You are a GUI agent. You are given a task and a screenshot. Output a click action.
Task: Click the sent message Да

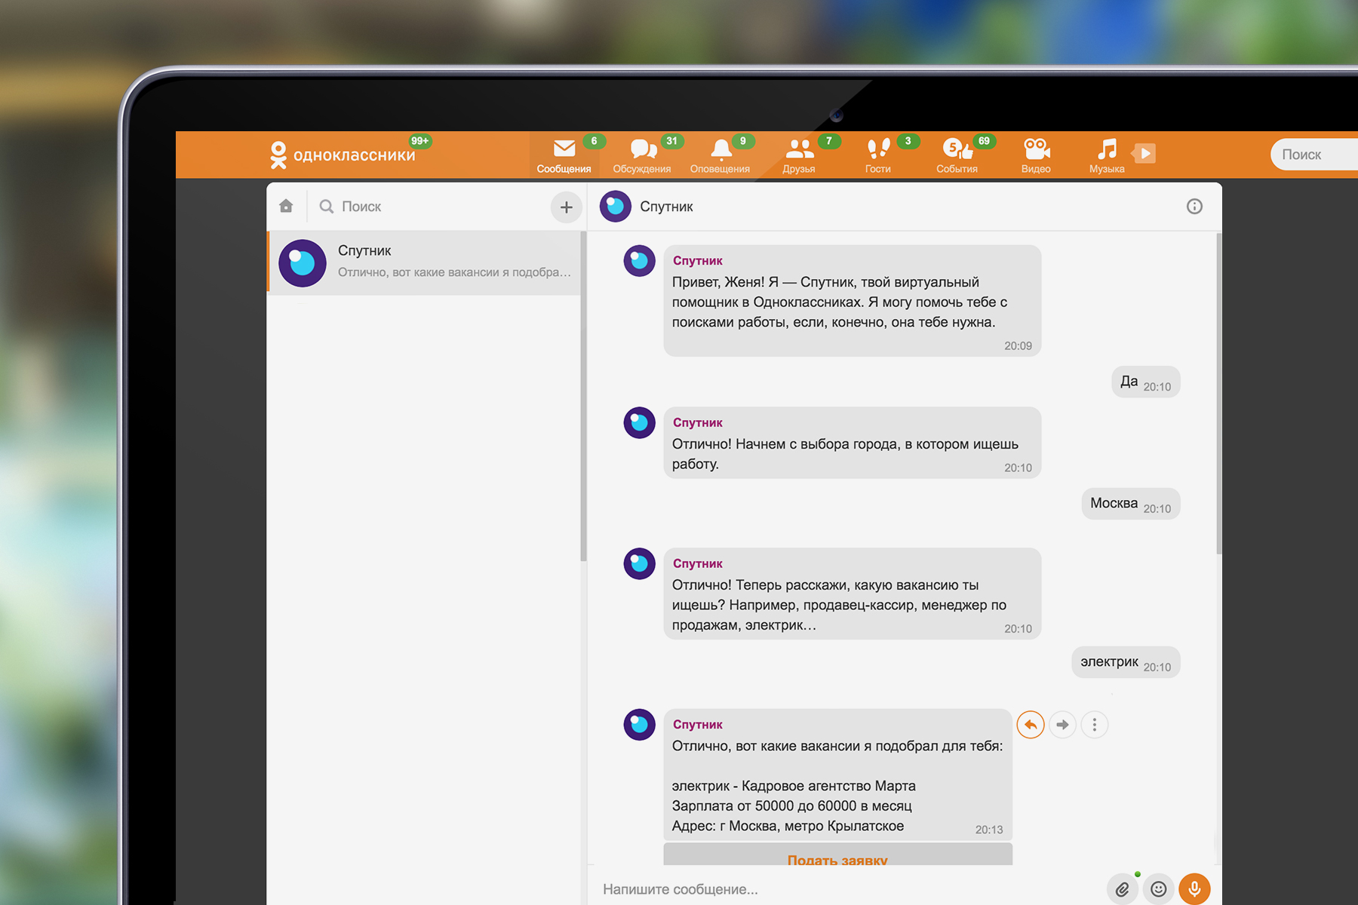(x=1146, y=382)
